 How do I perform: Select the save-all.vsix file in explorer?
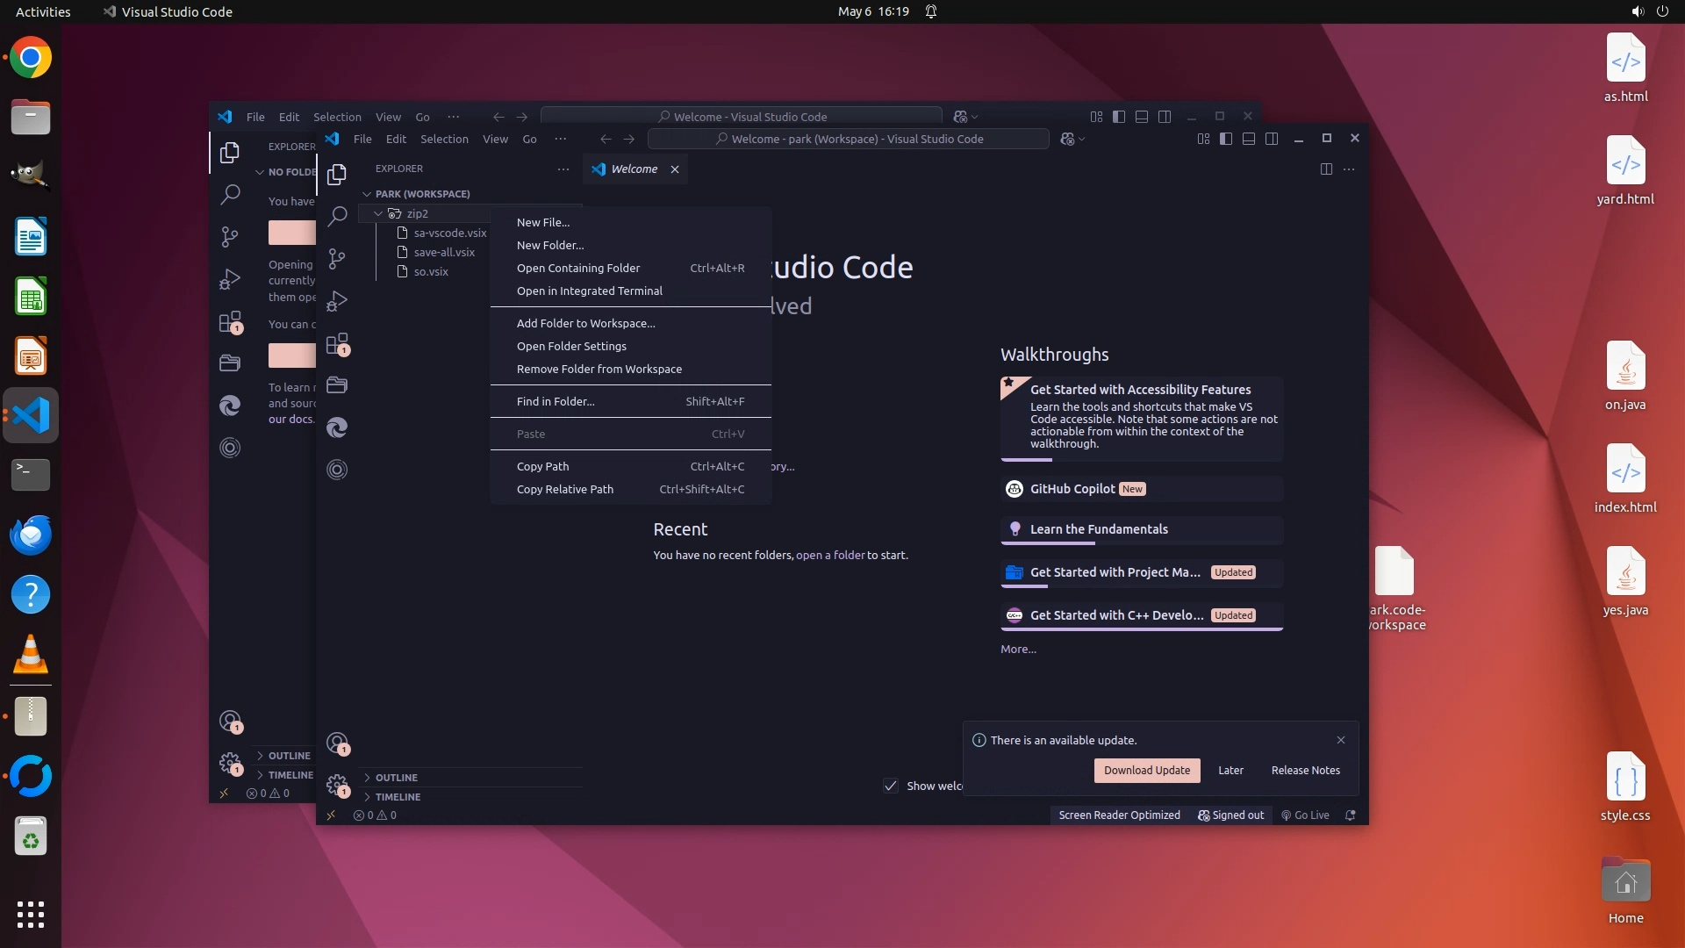444,253
